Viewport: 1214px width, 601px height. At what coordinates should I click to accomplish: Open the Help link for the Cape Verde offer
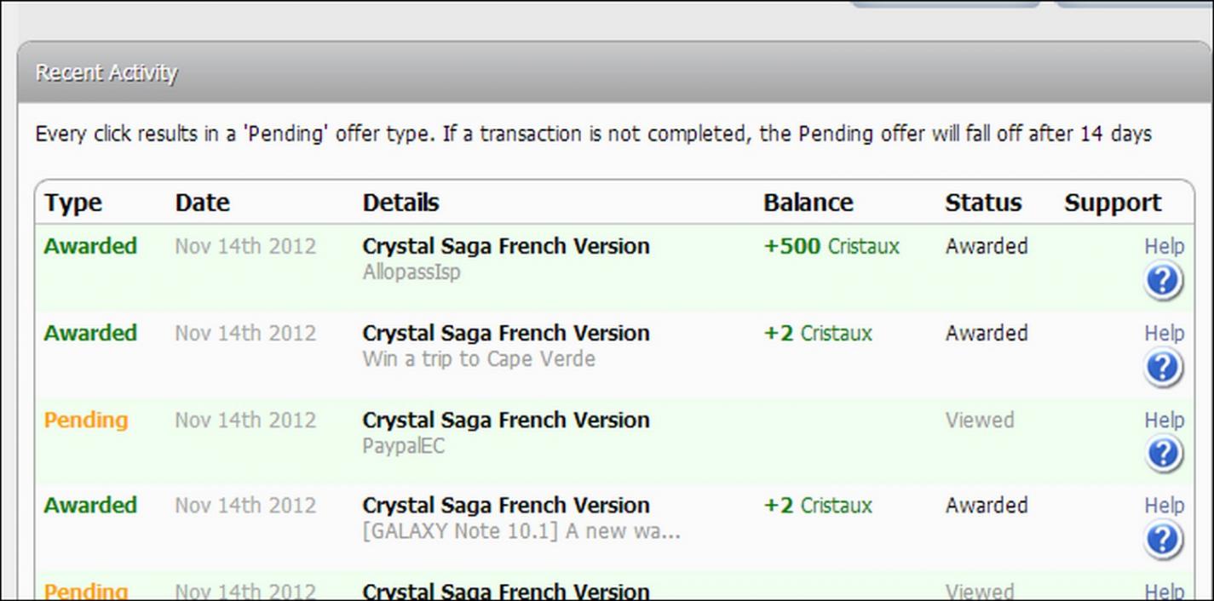(x=1164, y=334)
